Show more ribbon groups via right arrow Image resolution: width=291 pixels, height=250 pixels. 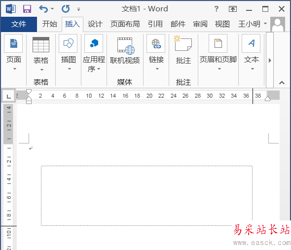pos(270,60)
